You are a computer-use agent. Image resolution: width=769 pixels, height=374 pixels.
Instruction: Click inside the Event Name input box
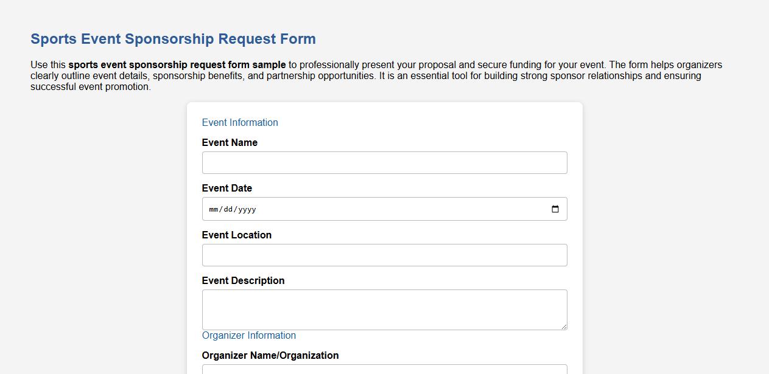pyautogui.click(x=384, y=162)
